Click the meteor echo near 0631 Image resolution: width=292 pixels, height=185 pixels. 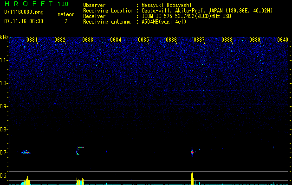[26, 152]
